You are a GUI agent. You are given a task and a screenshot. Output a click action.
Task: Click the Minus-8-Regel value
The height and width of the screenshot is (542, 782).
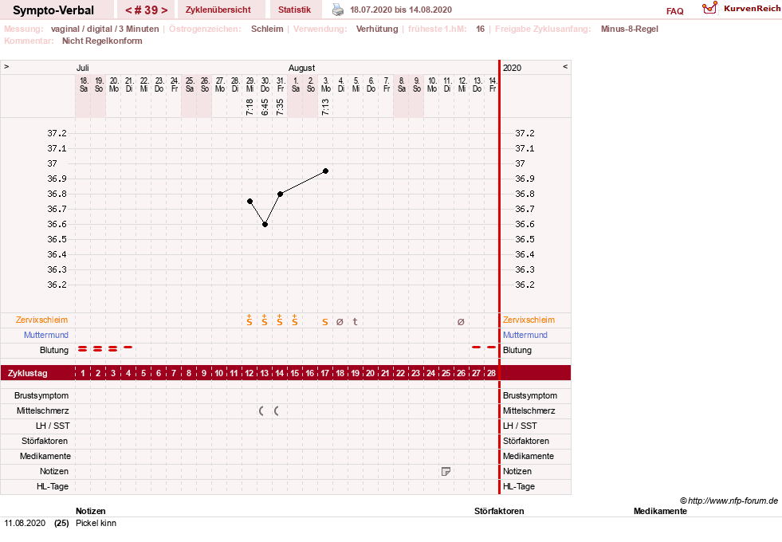(630, 29)
